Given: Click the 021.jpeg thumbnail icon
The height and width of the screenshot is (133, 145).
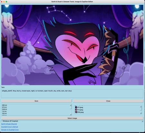Looking at the screenshot, I should click(76, 107).
